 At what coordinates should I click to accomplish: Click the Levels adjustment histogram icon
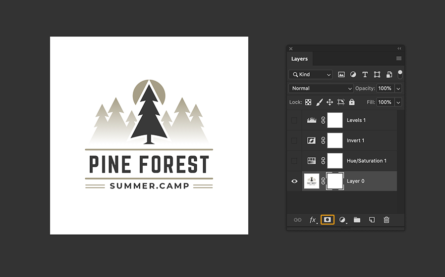pyautogui.click(x=311, y=120)
